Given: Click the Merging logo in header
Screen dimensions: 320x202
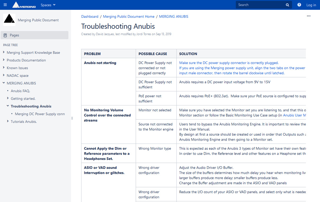Looking at the screenshot, I should [24, 5].
